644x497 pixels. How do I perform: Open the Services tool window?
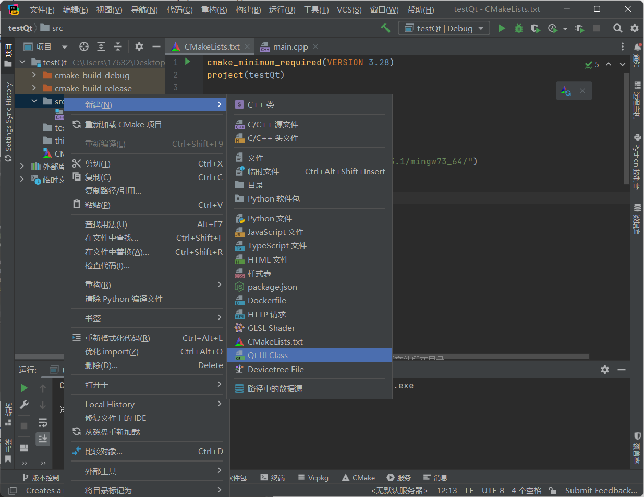pos(399,477)
